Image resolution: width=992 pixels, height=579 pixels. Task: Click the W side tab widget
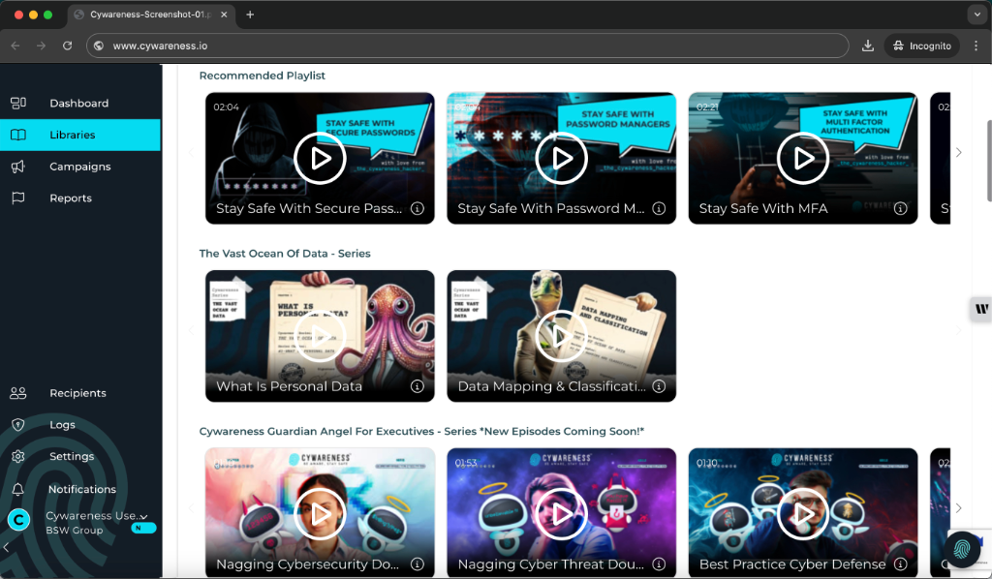(x=981, y=309)
